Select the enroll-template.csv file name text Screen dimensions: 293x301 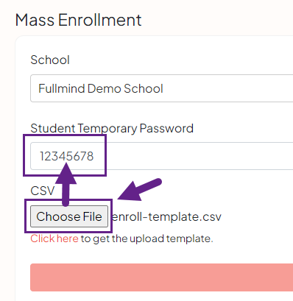coord(166,216)
